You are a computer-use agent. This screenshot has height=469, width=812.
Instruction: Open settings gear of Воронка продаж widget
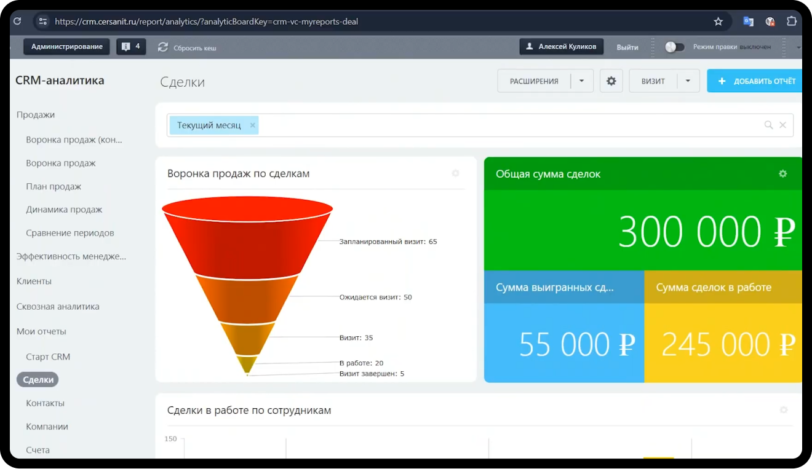point(455,173)
